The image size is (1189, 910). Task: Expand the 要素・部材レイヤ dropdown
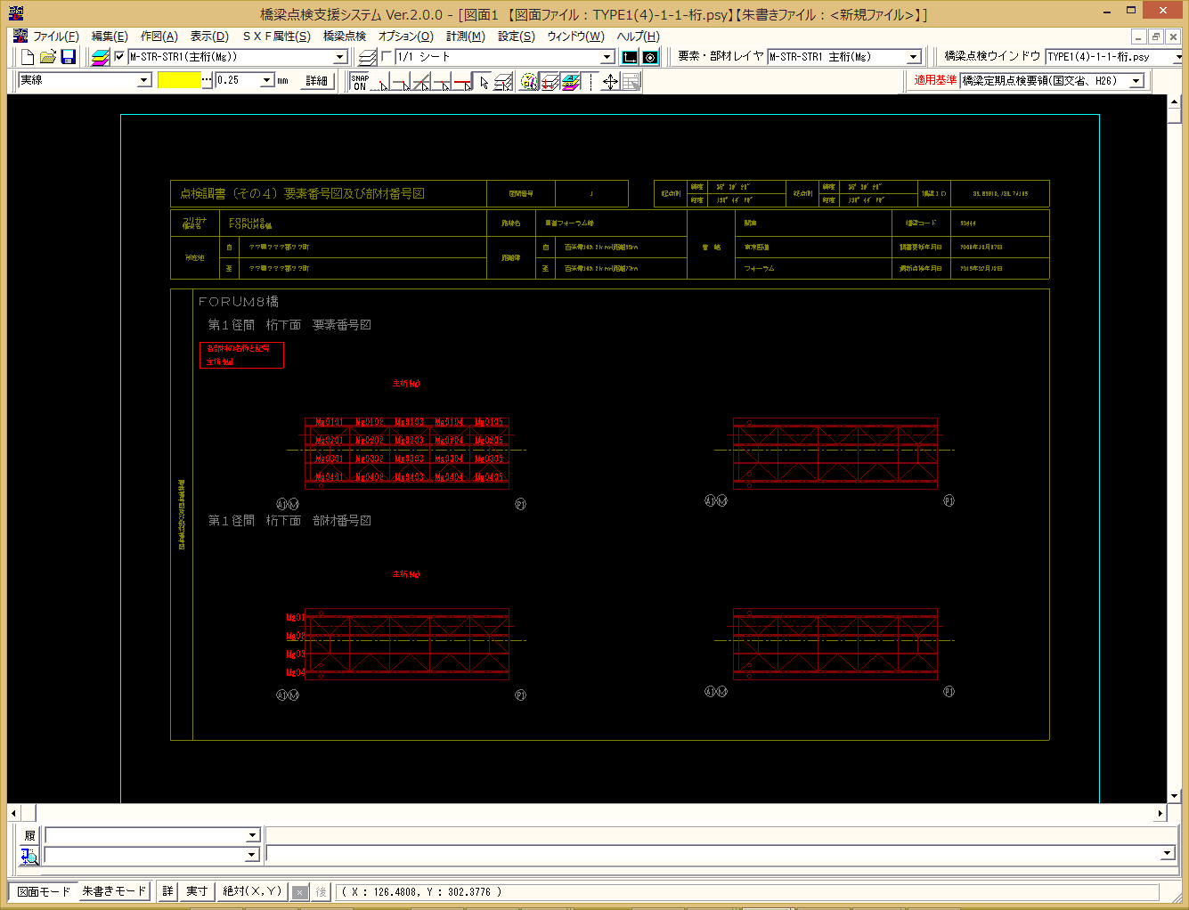click(x=913, y=57)
